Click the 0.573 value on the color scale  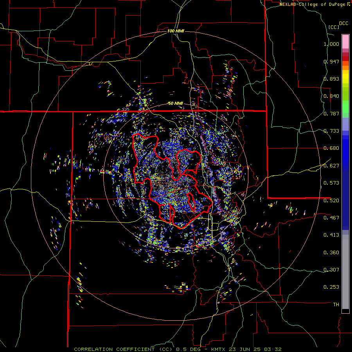click(331, 183)
